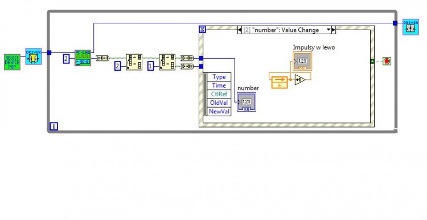
Task: Select the DRIVER close node
Action: tap(410, 27)
